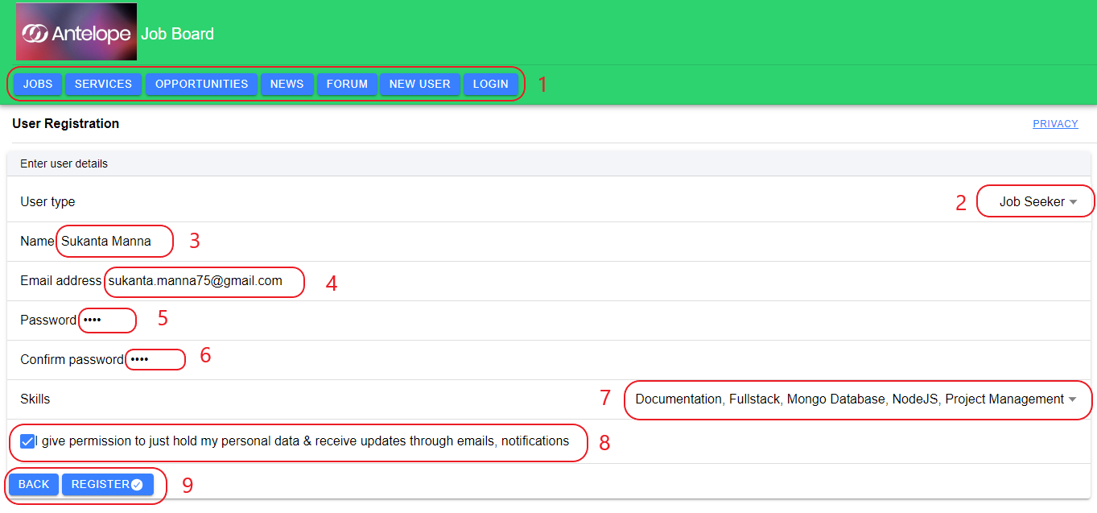This screenshot has height=513, width=1097.
Task: Click the User type label
Action: [47, 202]
